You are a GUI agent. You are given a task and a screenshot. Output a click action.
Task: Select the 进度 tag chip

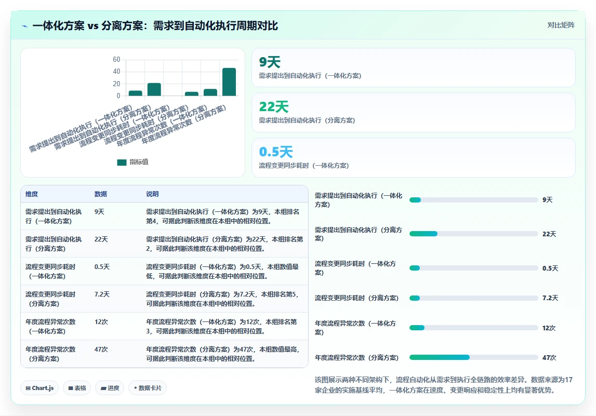tap(110, 388)
